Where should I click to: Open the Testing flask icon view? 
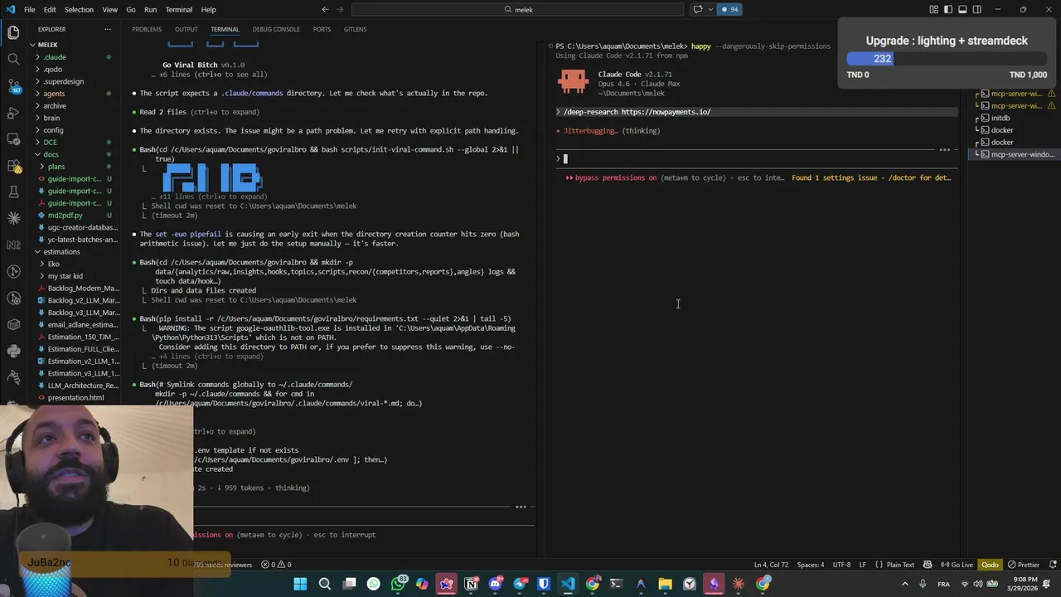click(13, 192)
